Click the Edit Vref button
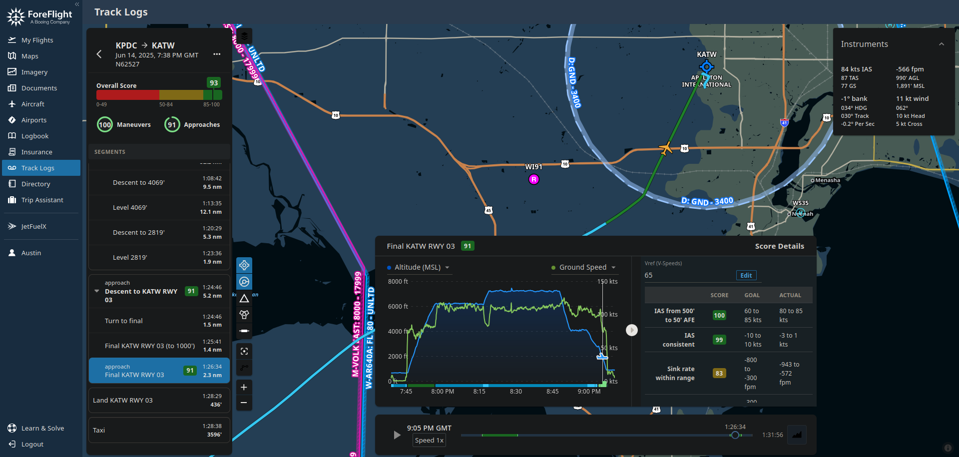 [746, 275]
